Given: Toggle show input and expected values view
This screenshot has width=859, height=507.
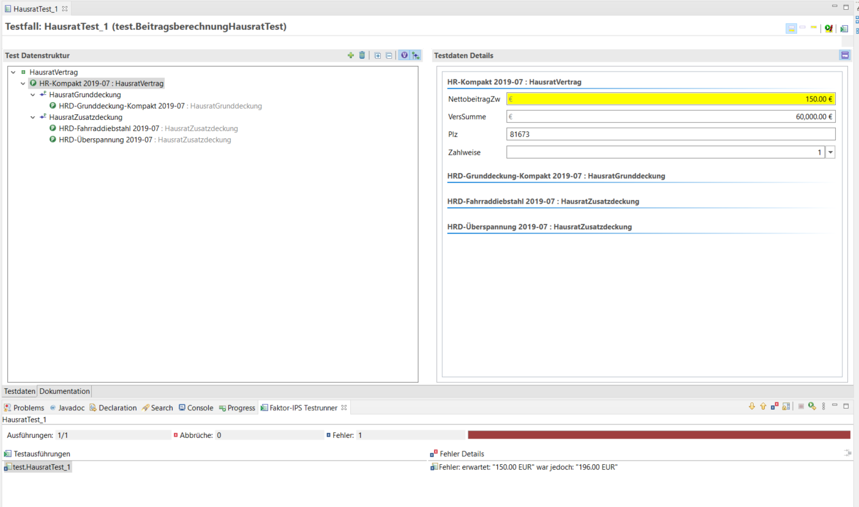Looking at the screenshot, I should click(x=791, y=28).
